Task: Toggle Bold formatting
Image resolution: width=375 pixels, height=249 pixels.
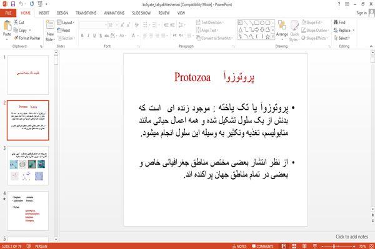Action: pyautogui.click(x=82, y=36)
